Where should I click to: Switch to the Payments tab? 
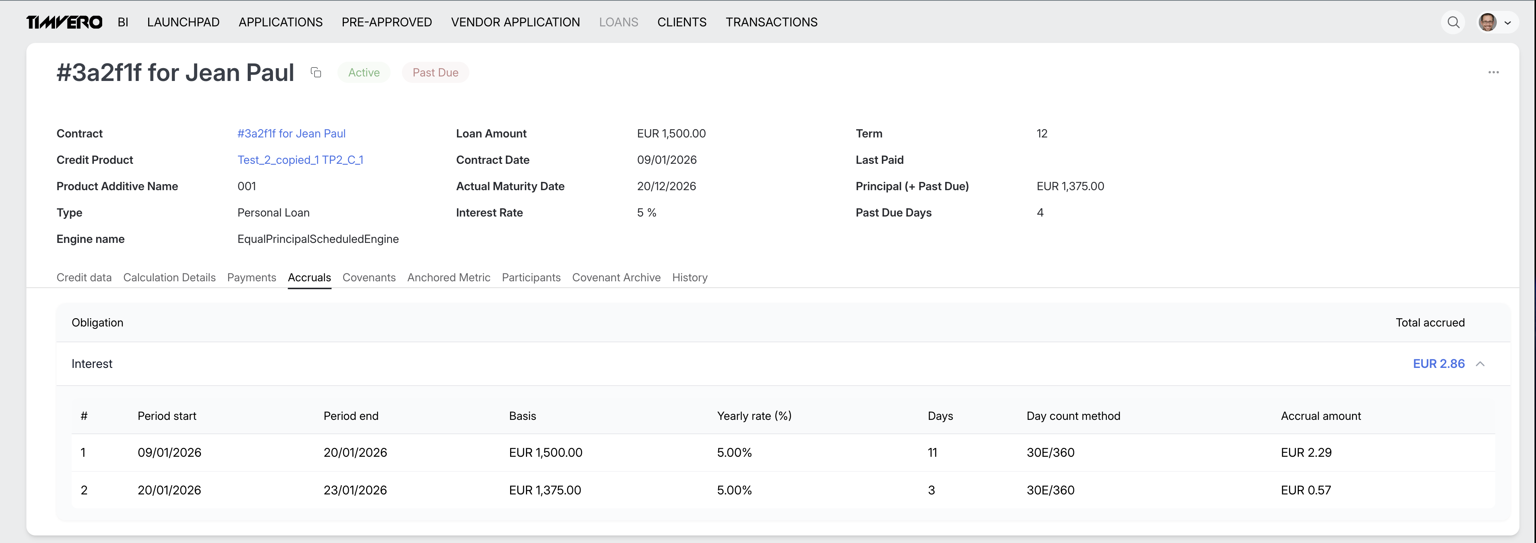[x=251, y=278]
